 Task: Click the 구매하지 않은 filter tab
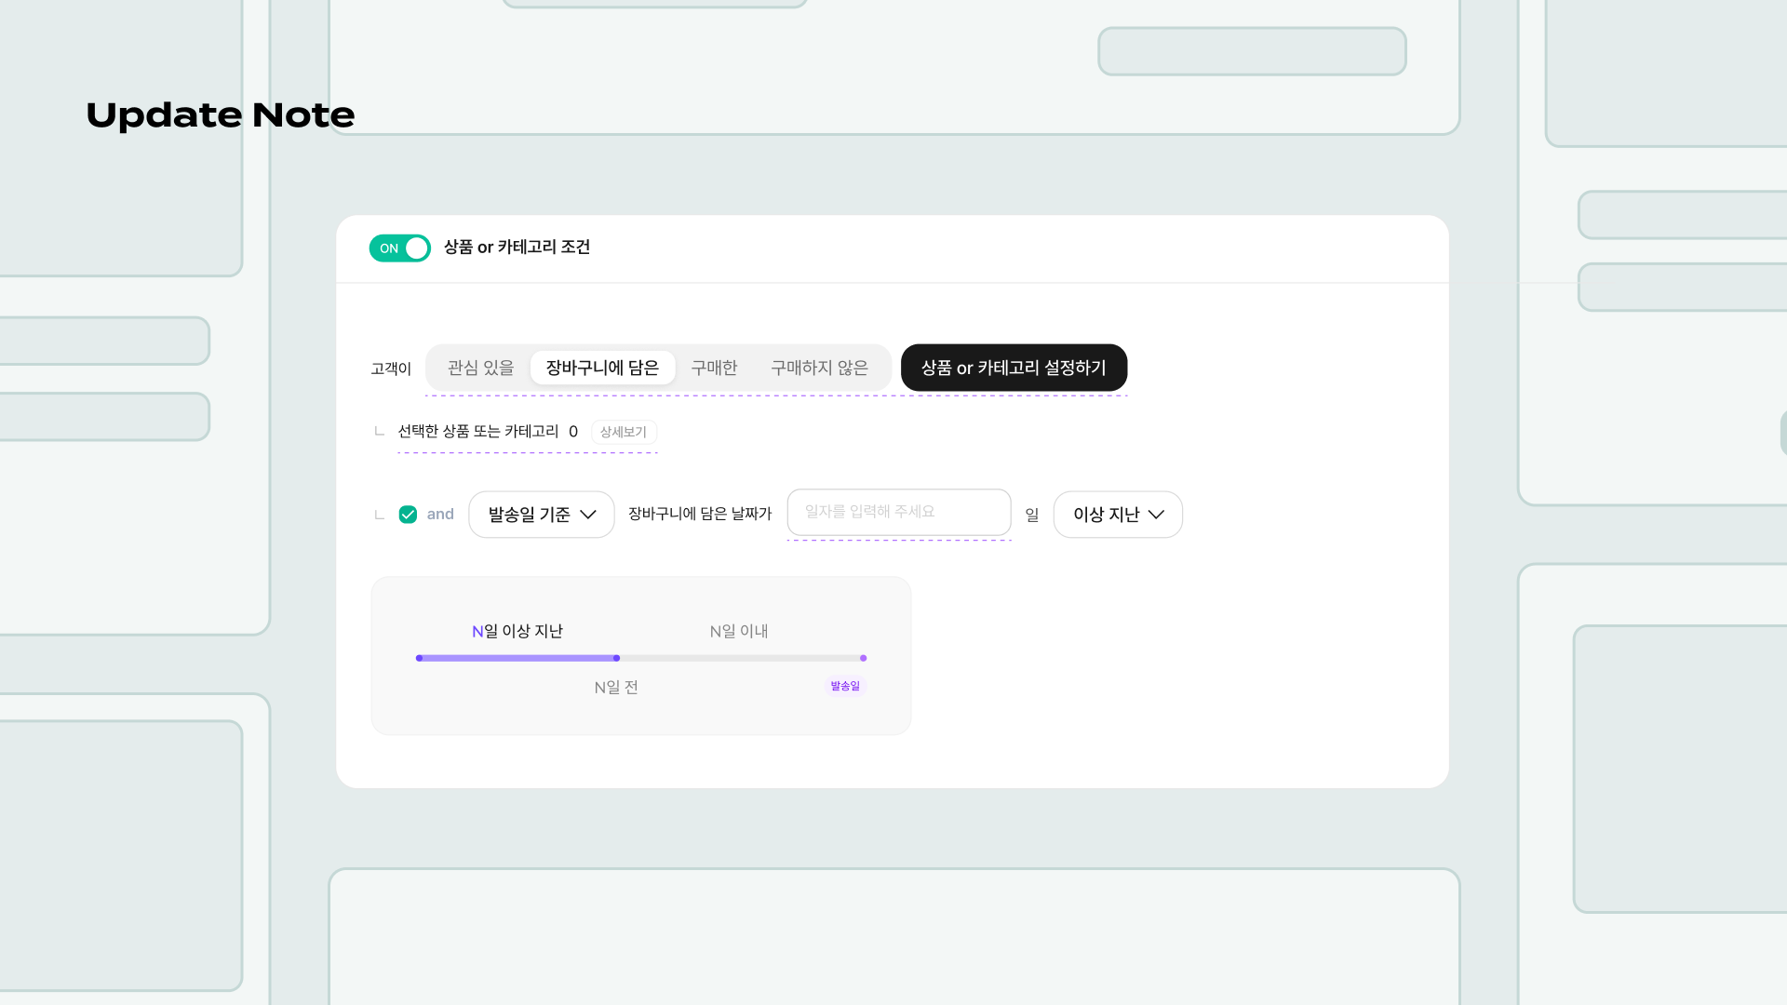(819, 367)
